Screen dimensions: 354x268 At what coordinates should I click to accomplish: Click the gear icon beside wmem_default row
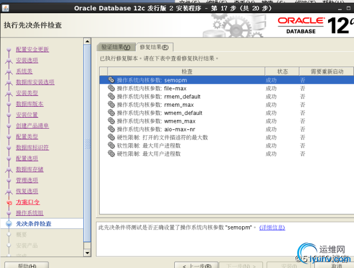click(x=111, y=113)
